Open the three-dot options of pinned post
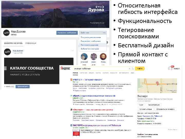Image resolution: width=185 pixels, height=139 pixels. 72,51
